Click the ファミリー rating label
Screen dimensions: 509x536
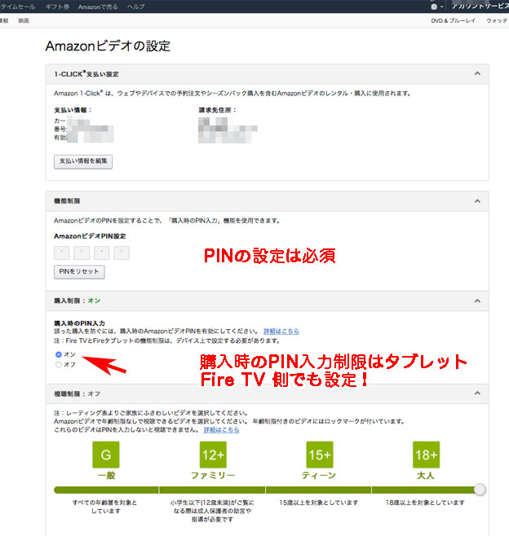(x=213, y=475)
